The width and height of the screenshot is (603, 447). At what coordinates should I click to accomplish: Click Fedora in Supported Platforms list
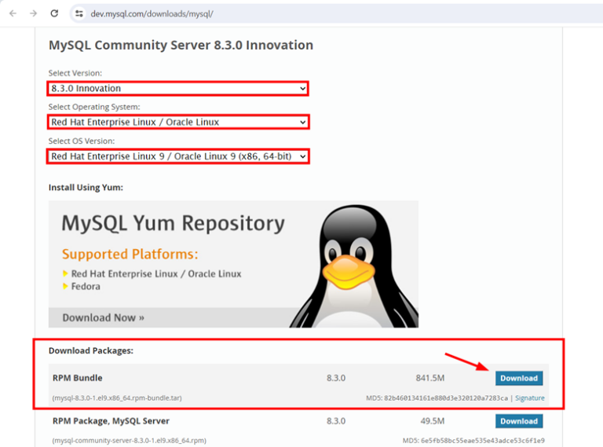click(x=86, y=287)
